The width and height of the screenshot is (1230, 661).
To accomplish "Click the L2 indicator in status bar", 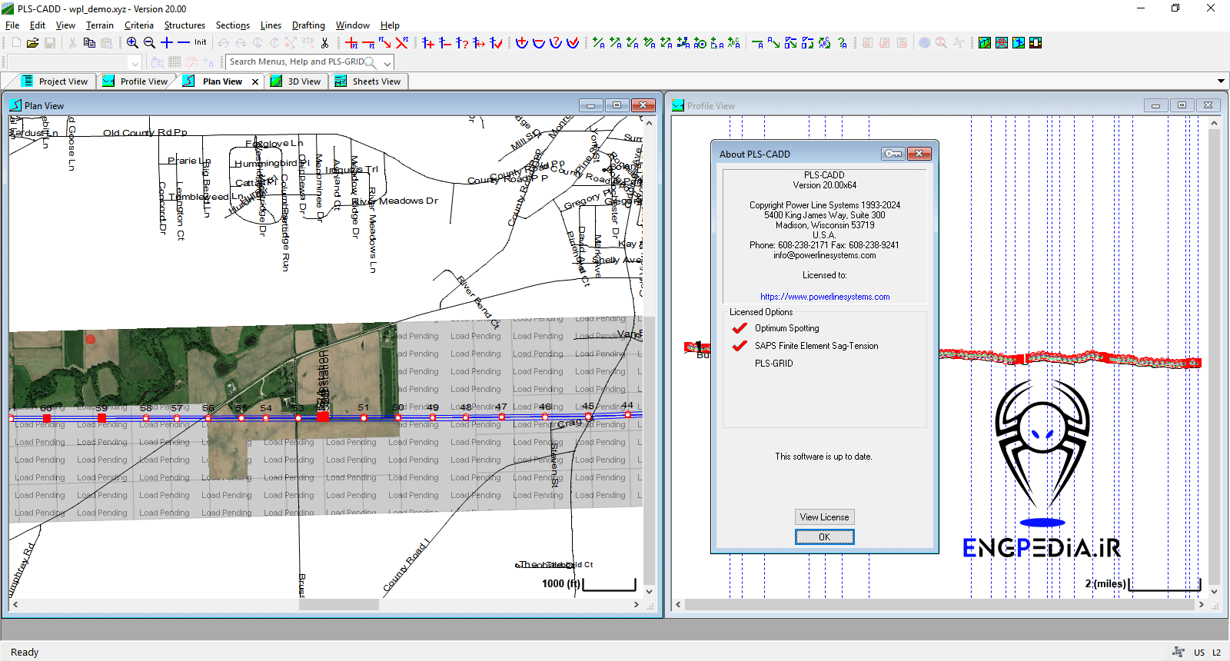I will [1216, 653].
